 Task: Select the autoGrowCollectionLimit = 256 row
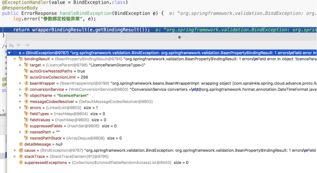pyautogui.click(x=162, y=77)
